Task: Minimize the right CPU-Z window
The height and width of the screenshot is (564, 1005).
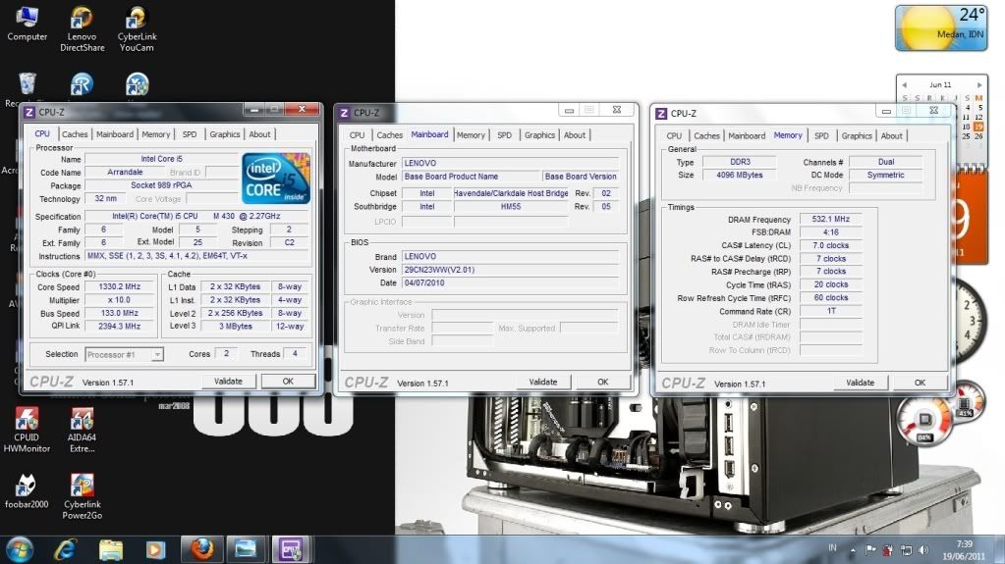Action: [886, 112]
